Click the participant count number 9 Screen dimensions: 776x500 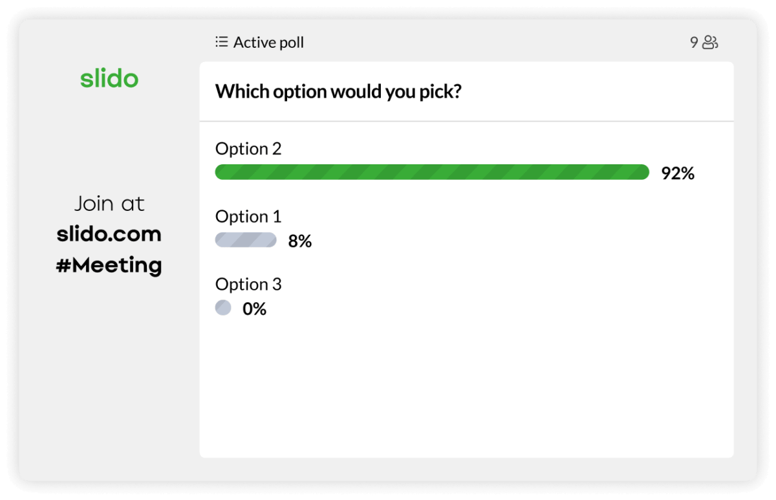tap(694, 43)
